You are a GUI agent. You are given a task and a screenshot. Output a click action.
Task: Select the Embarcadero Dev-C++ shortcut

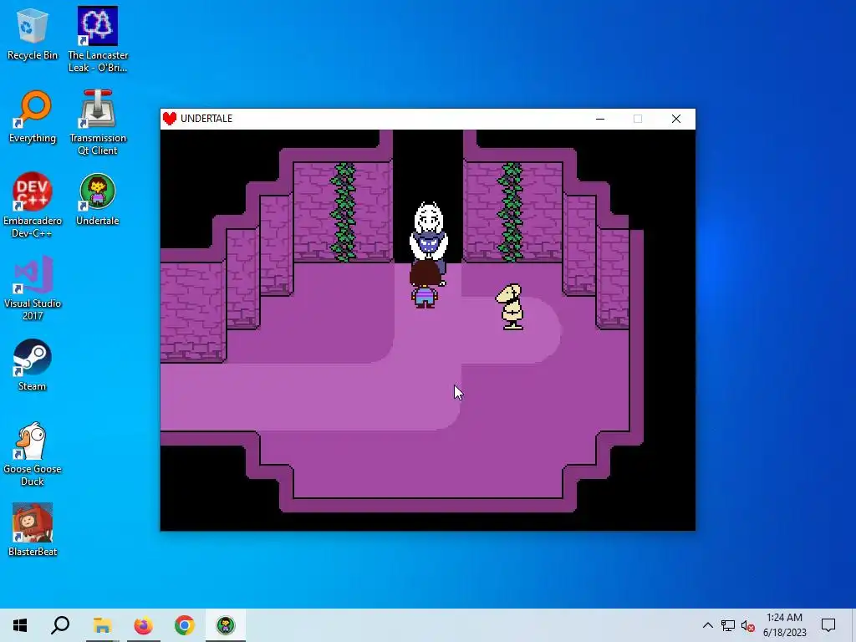(x=33, y=206)
